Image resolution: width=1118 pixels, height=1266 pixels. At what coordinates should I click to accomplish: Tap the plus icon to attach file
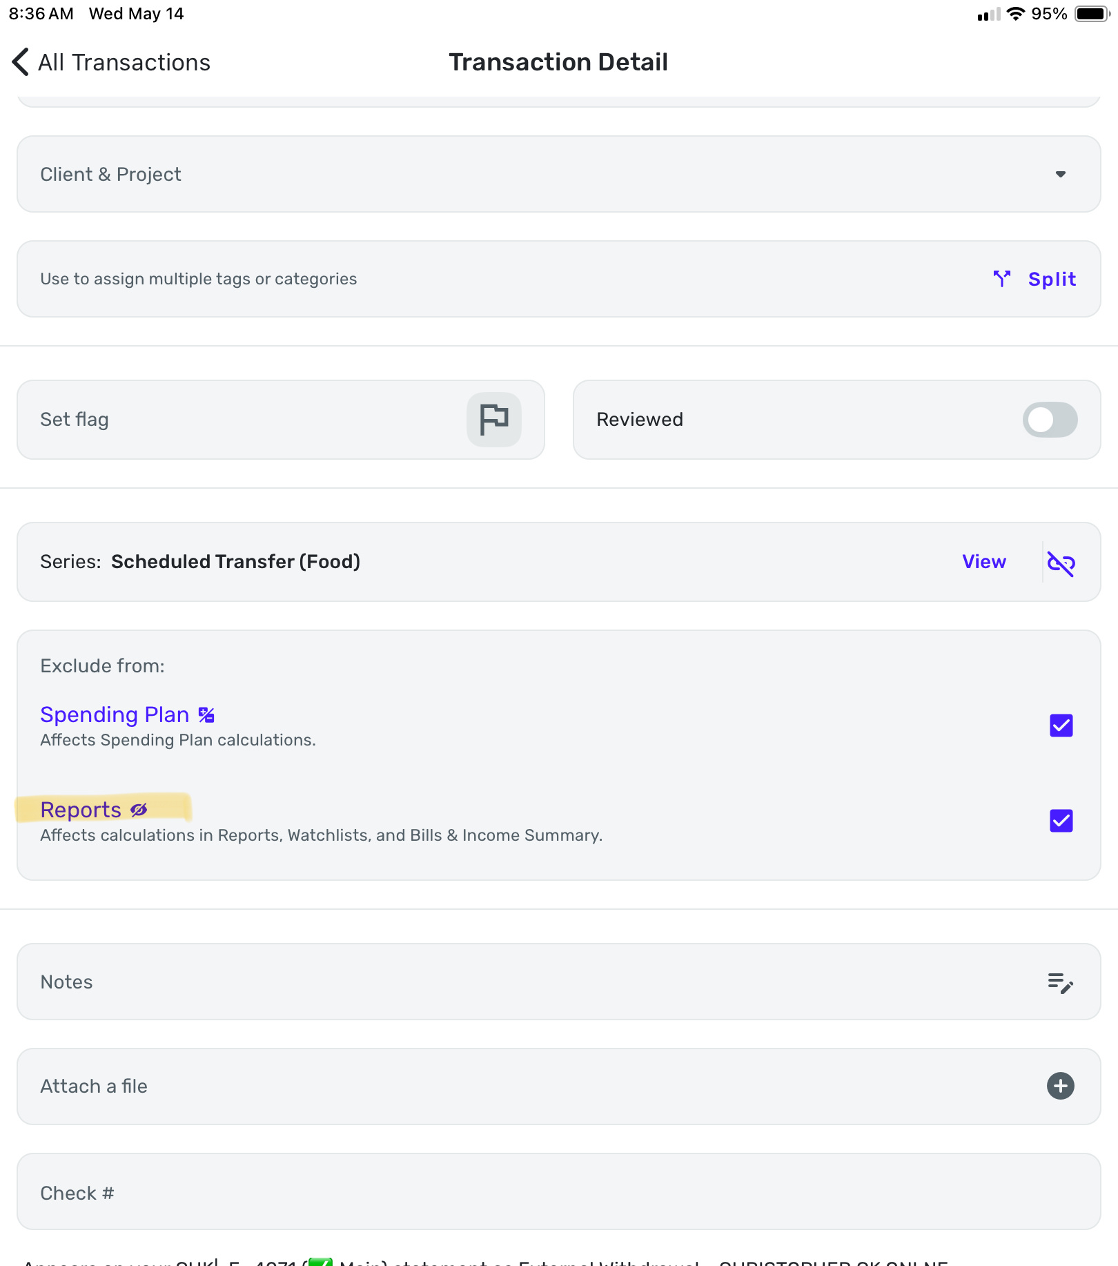pyautogui.click(x=1060, y=1086)
